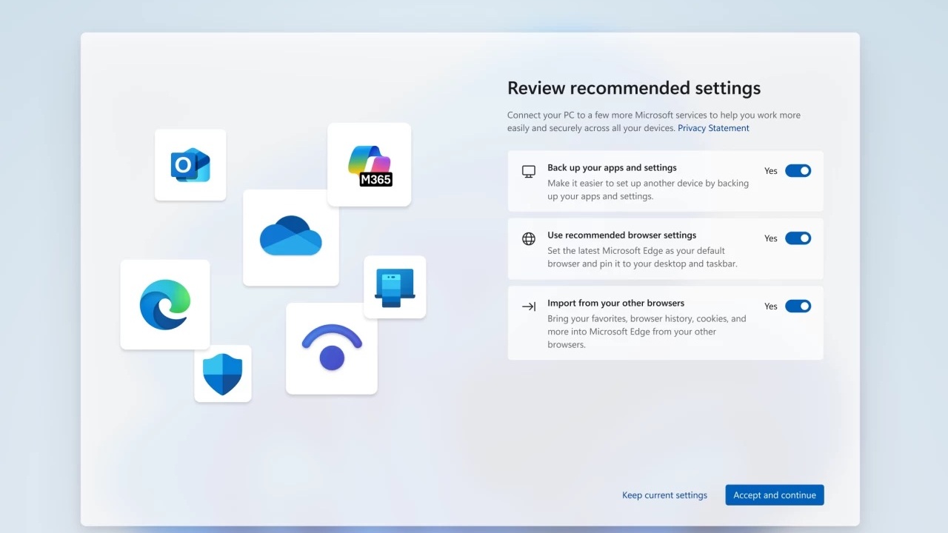
Task: Disable Use recommended browser settings toggle
Action: point(798,238)
